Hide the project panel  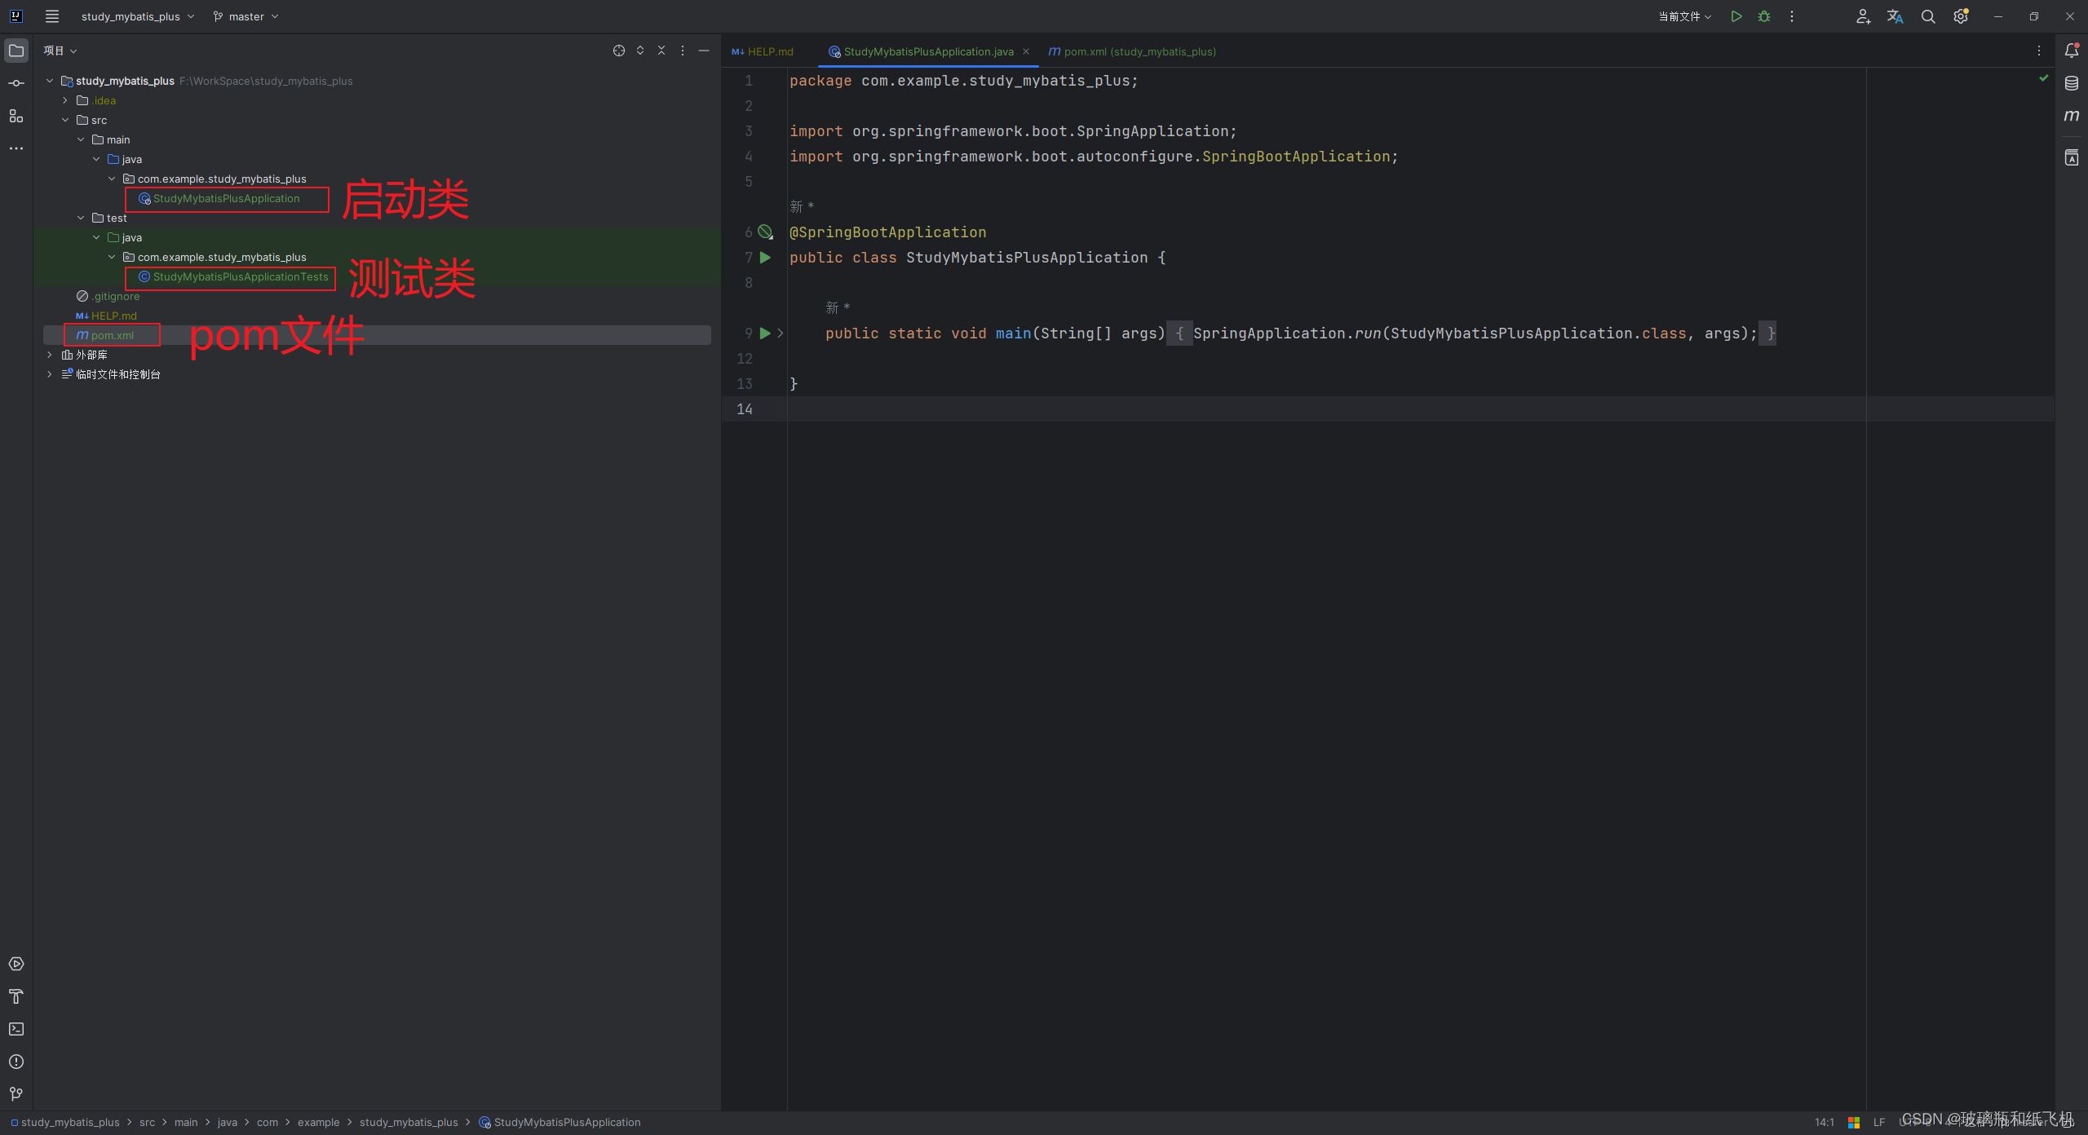(704, 51)
